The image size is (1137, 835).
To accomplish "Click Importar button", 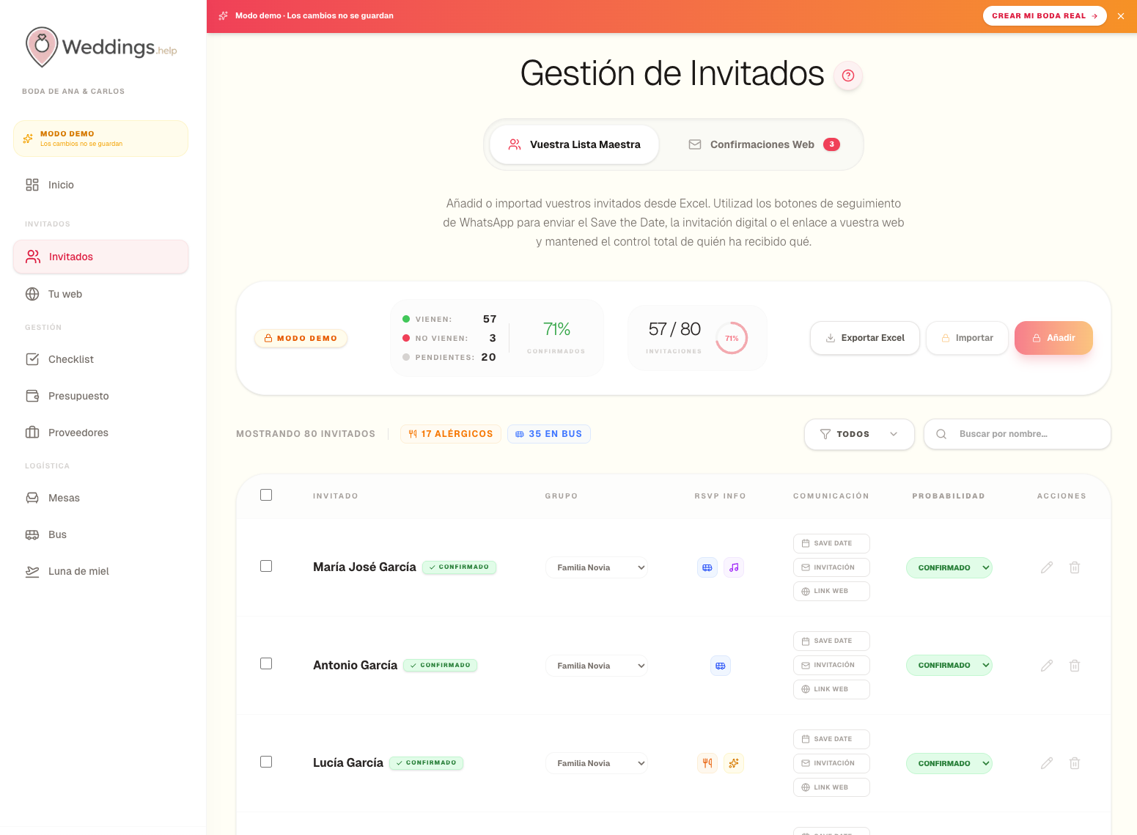I will pos(968,338).
